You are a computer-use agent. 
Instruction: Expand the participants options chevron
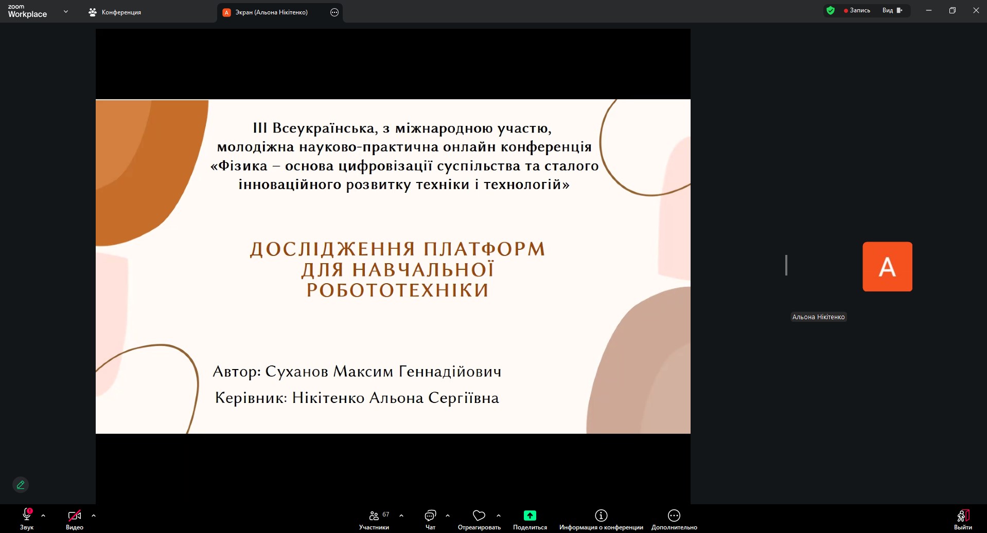click(x=401, y=516)
